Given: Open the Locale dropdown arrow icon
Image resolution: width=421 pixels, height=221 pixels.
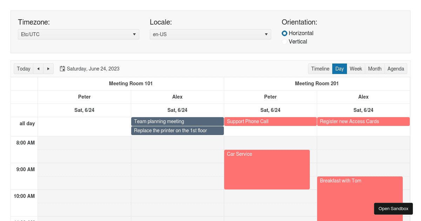Looking at the screenshot, I should coord(266,34).
